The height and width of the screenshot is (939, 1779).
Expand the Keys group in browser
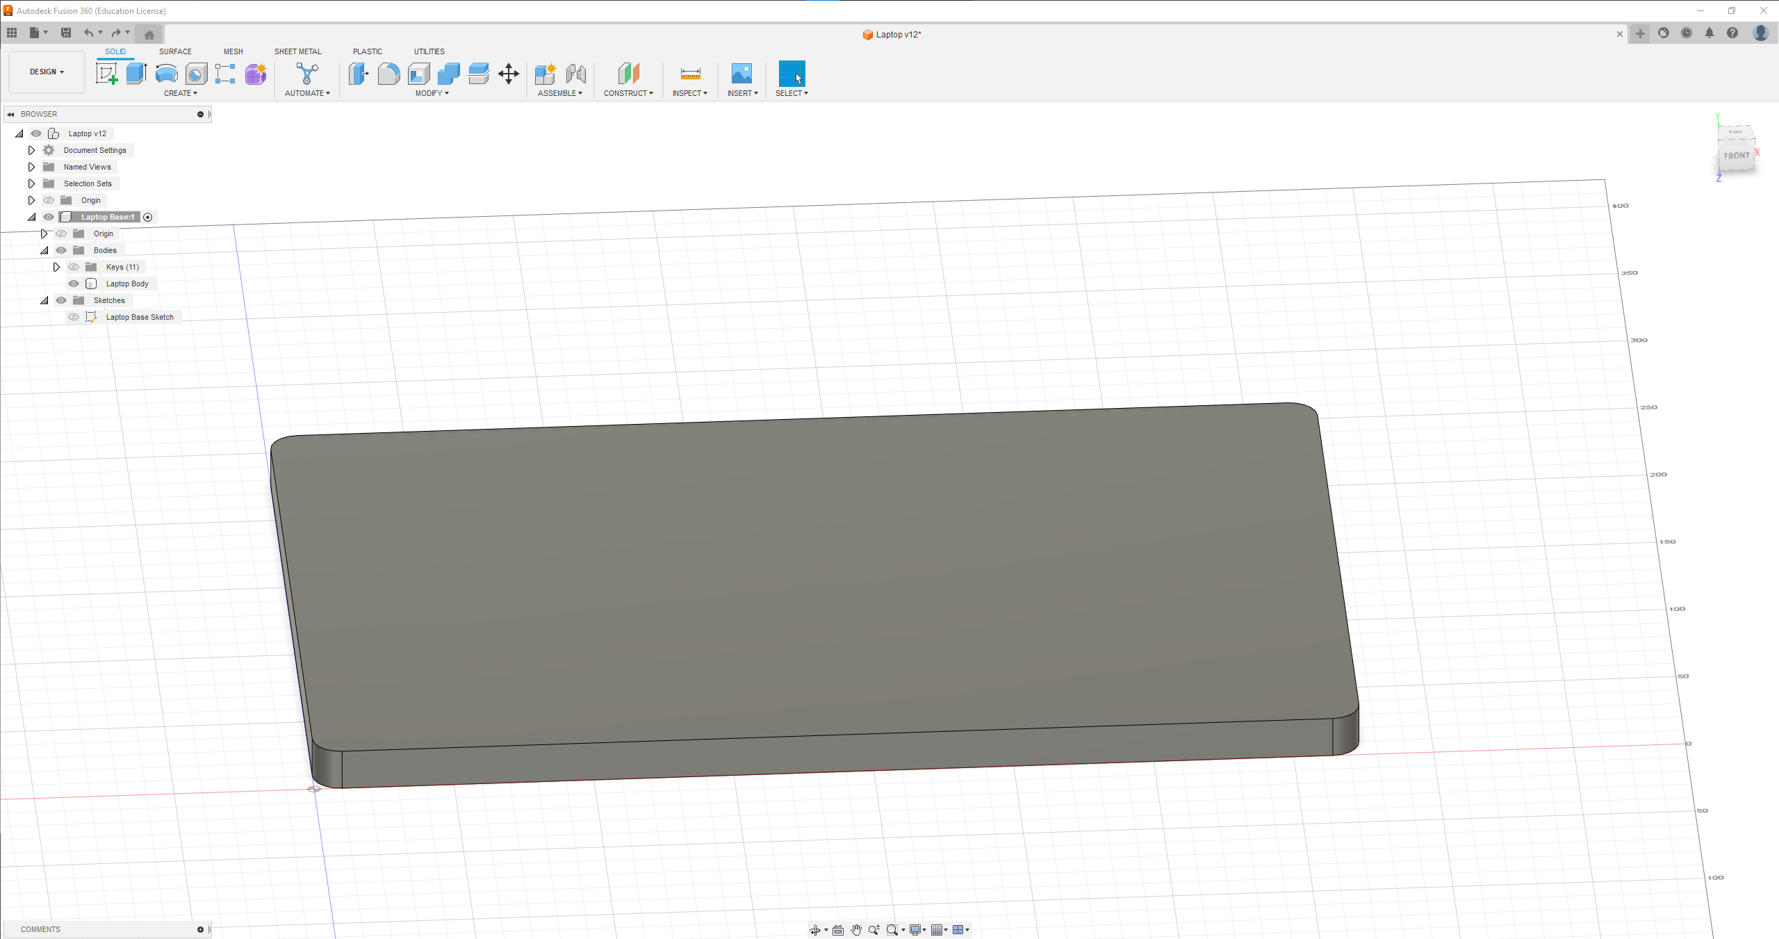56,267
